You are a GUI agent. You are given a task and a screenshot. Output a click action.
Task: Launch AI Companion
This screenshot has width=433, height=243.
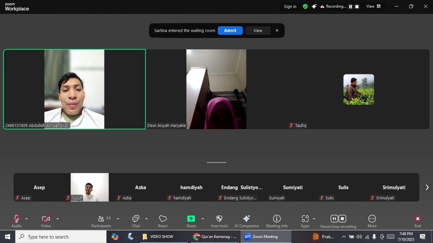tap(247, 219)
